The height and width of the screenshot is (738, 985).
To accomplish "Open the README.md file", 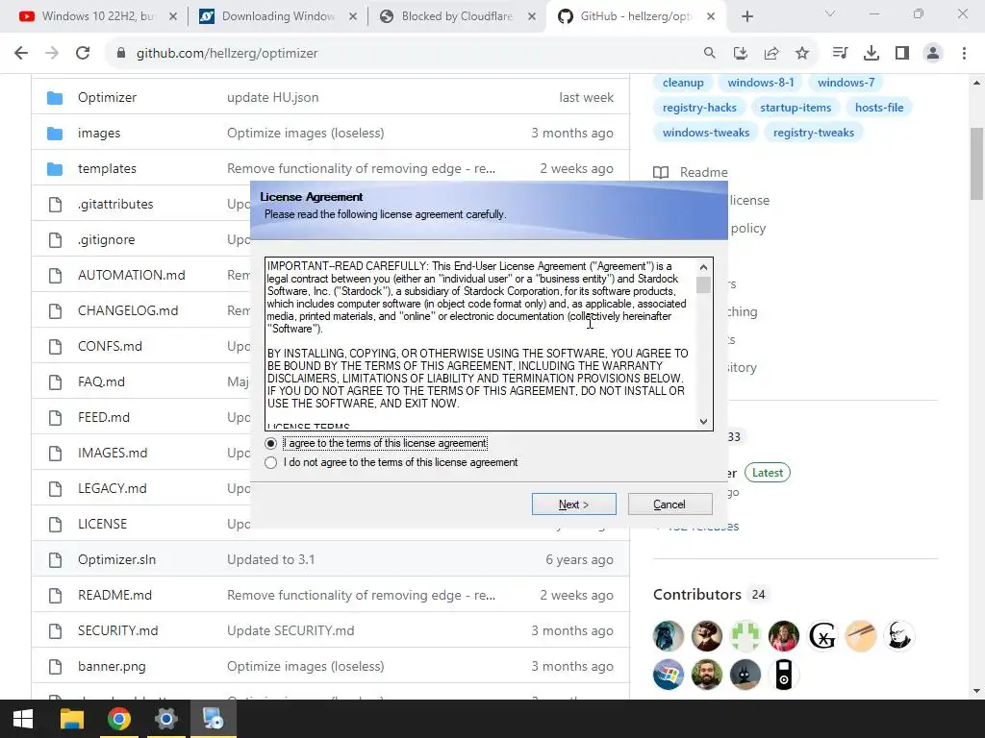I will [115, 596].
